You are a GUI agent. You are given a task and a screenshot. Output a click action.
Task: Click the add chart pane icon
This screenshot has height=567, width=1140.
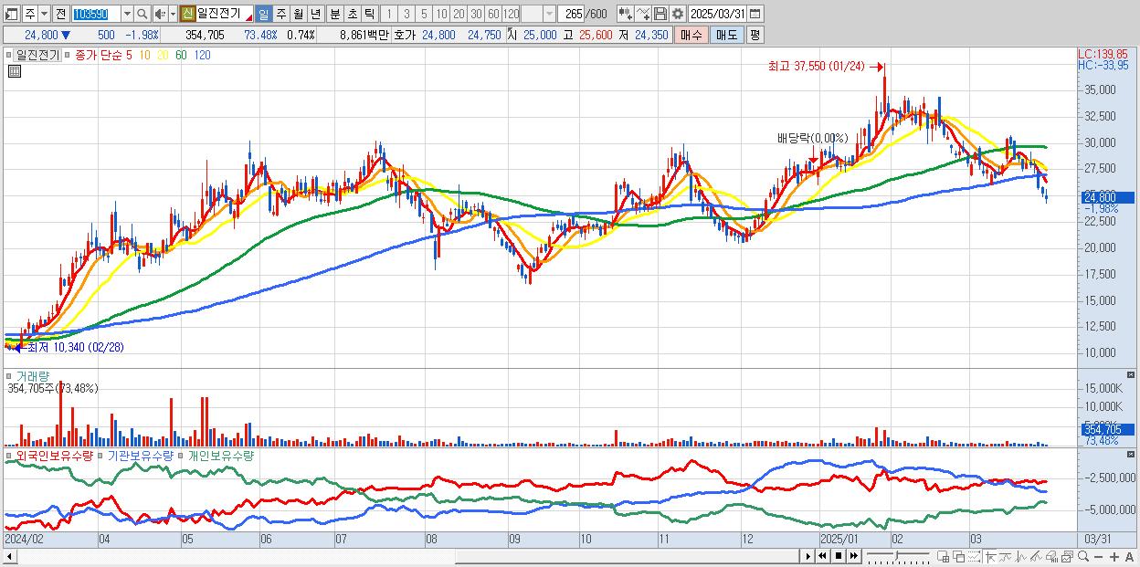[x=944, y=556]
